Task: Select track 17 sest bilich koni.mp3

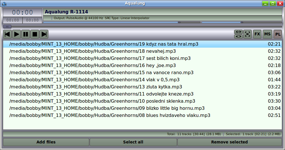Action: point(142,58)
